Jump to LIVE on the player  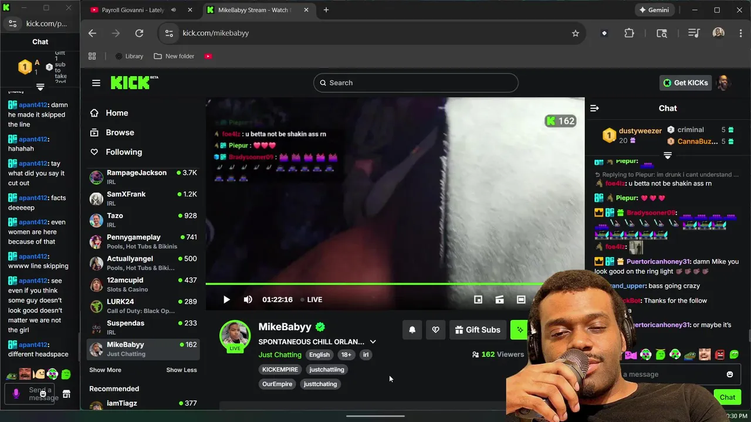pyautogui.click(x=312, y=300)
